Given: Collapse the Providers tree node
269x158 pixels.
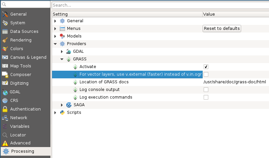Looking at the screenshot, I should coord(55,44).
